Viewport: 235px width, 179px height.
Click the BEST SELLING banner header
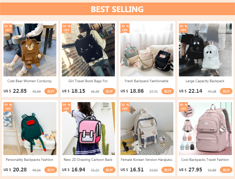coord(117,9)
